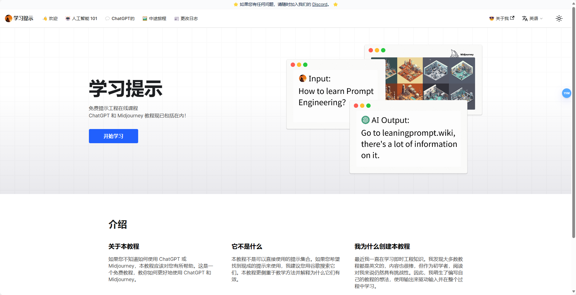Click the 学习提示 site logo avatar
Screen dimensions: 576x295
[9, 18]
